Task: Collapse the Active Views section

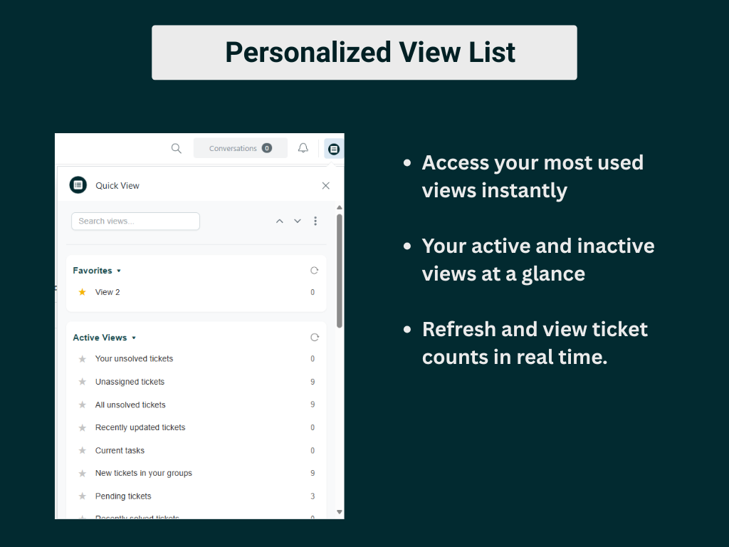Action: pyautogui.click(x=135, y=337)
